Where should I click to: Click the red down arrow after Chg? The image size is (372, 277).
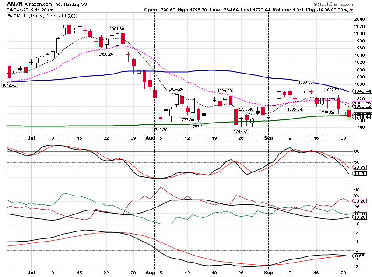pyautogui.click(x=351, y=10)
